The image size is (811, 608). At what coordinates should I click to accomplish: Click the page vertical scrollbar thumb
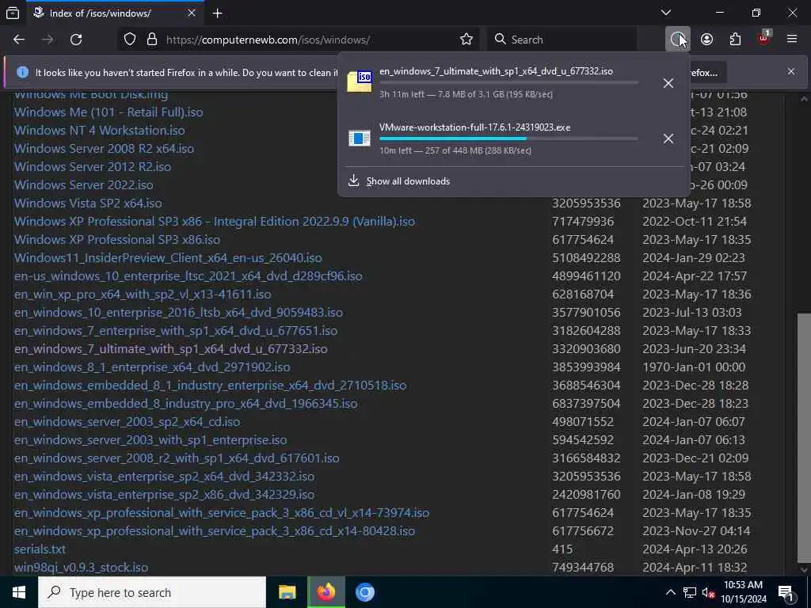[x=803, y=437]
